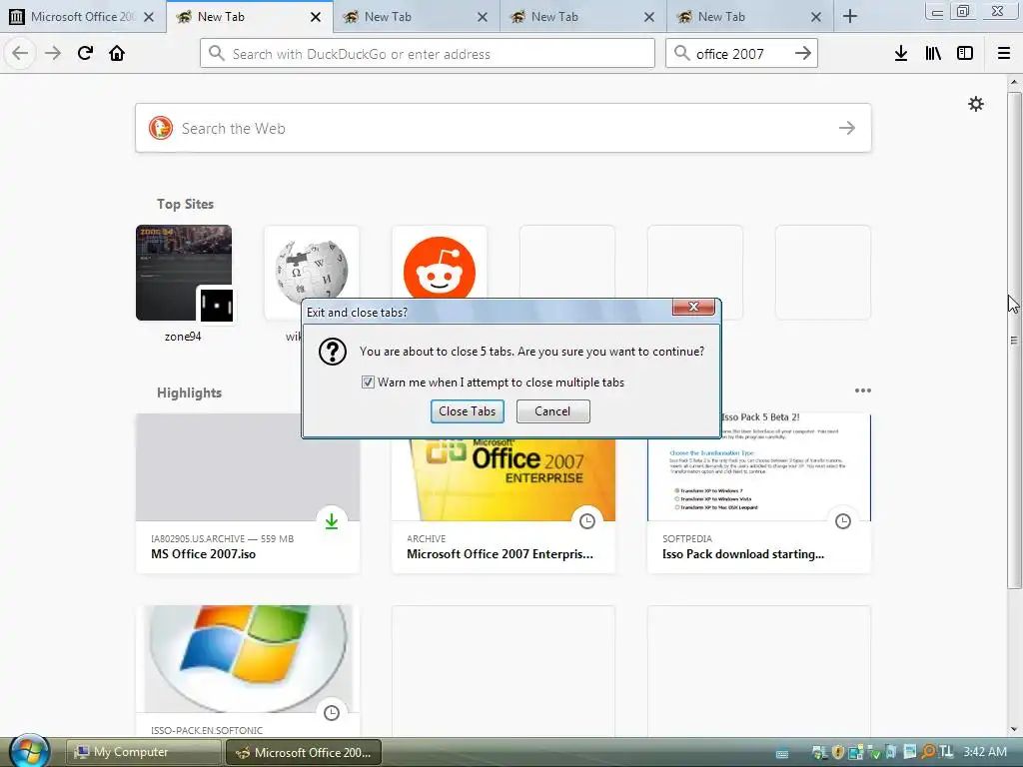Click the green download icon on MS Office 2007.iso card

(332, 521)
